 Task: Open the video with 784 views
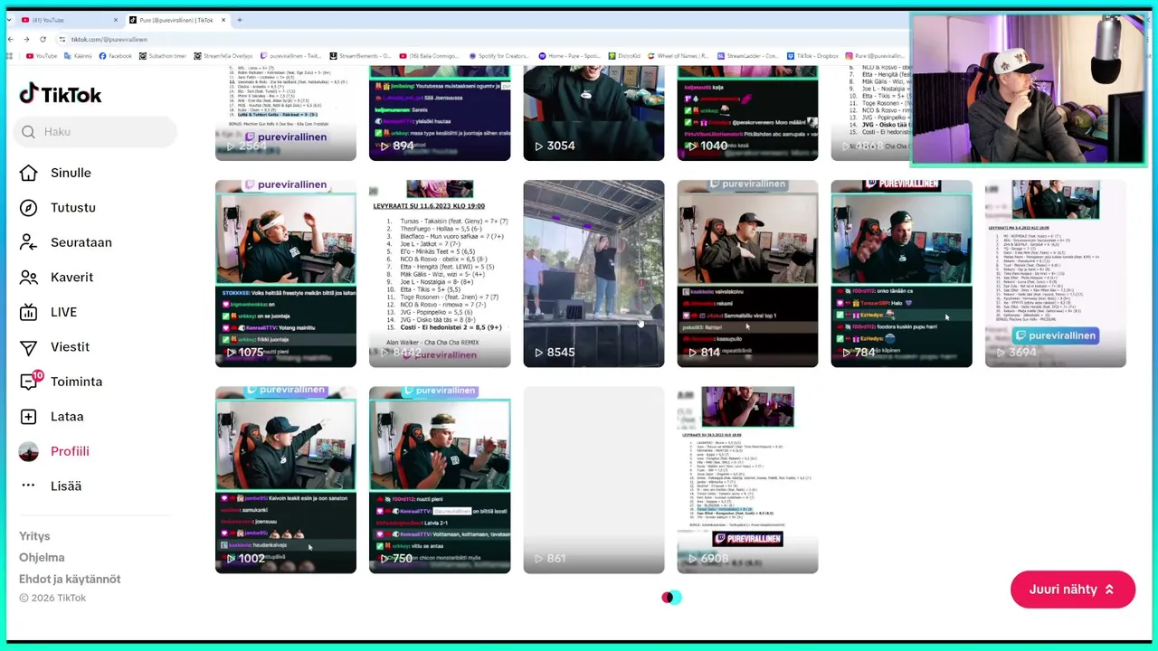[x=901, y=274]
